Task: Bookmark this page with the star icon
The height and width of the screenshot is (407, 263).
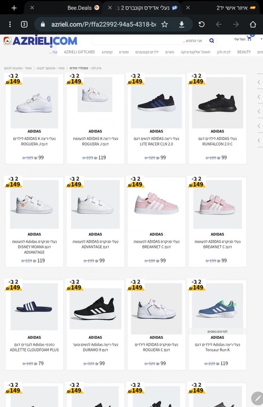Action: click(165, 24)
